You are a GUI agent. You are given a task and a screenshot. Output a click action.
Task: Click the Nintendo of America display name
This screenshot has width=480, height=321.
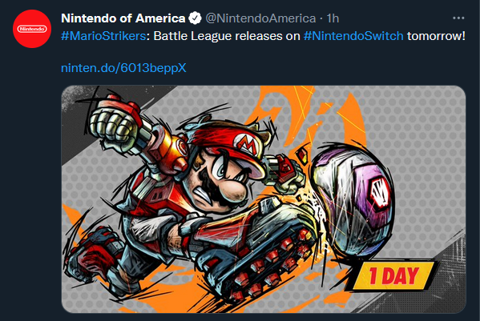point(123,18)
